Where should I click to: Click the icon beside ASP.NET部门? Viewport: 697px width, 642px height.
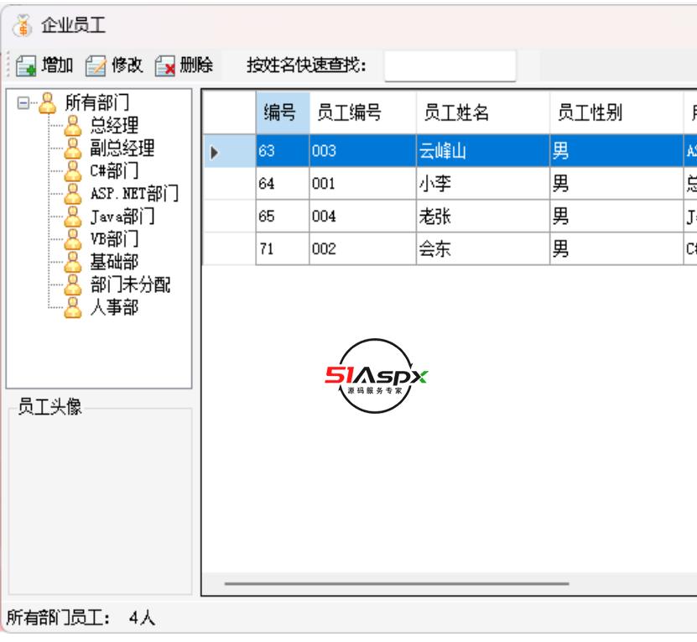(73, 194)
